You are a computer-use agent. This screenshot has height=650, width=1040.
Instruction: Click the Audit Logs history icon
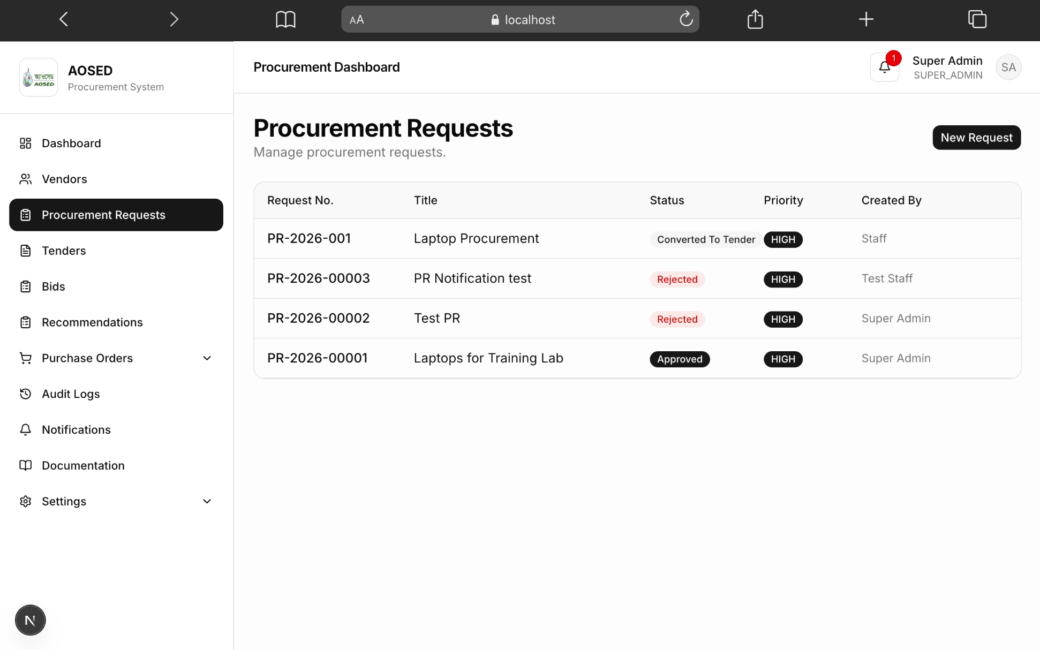[26, 394]
